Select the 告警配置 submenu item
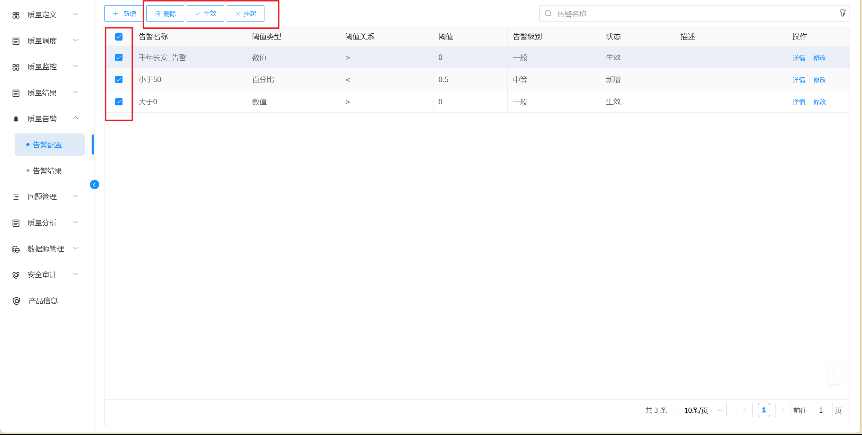The height and width of the screenshot is (435, 862). (48, 145)
